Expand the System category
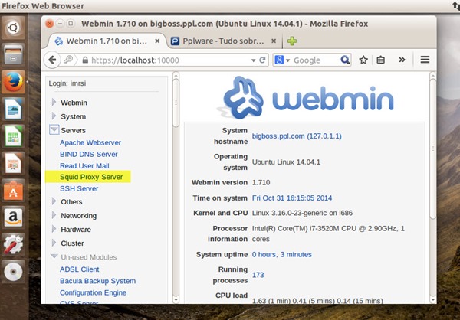This screenshot has width=460, height=320. point(54,116)
